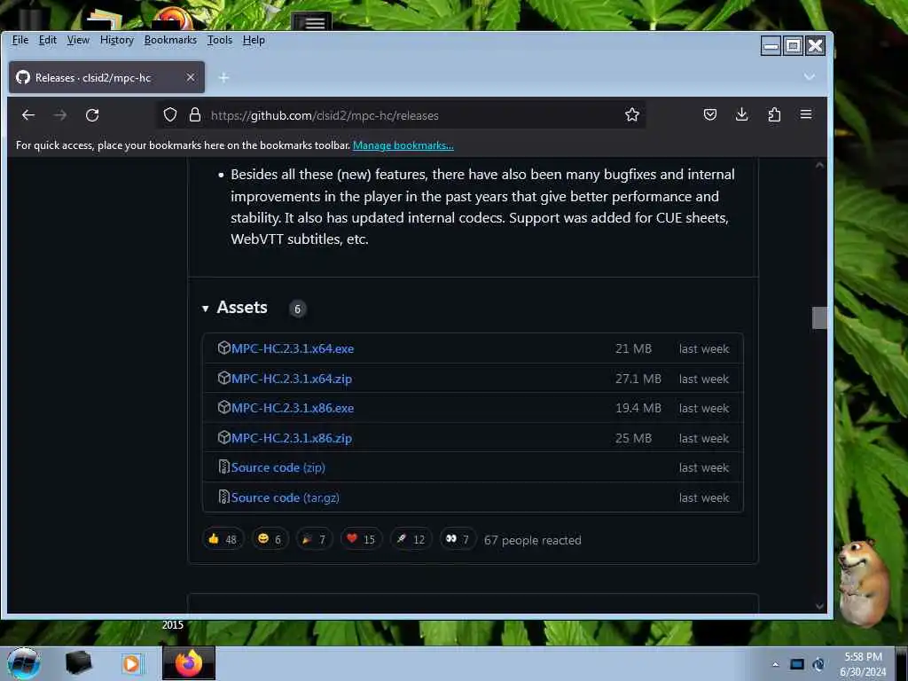The height and width of the screenshot is (681, 908).
Task: Click the Firefox taskbar icon
Action: coord(189,663)
